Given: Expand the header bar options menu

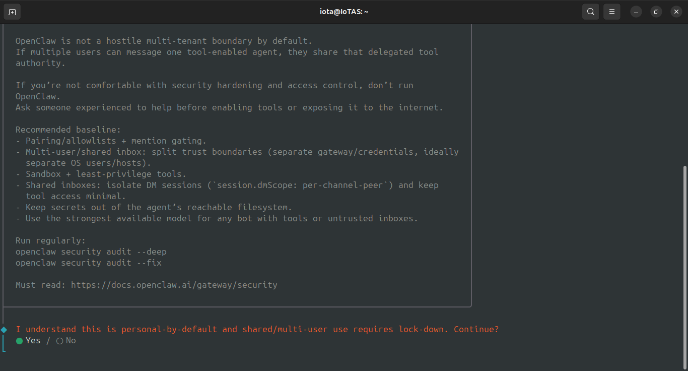Looking at the screenshot, I should click(x=611, y=11).
